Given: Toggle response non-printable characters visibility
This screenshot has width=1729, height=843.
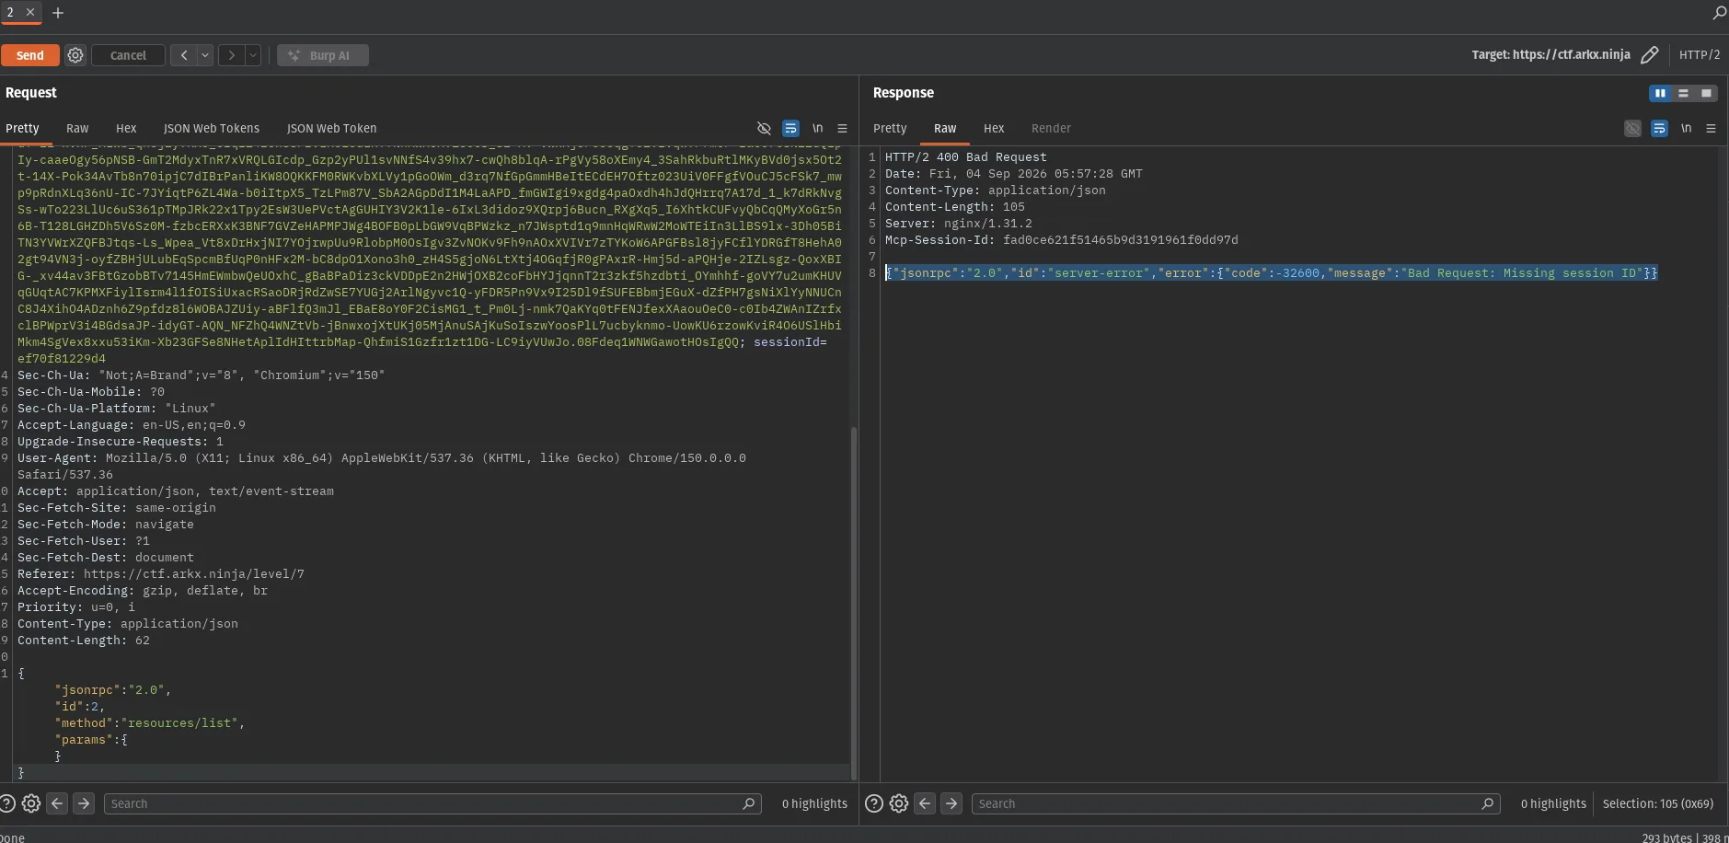Looking at the screenshot, I should pyautogui.click(x=1632, y=128).
